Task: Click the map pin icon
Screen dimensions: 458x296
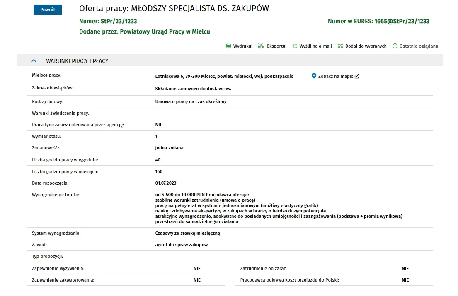Action: [x=314, y=76]
